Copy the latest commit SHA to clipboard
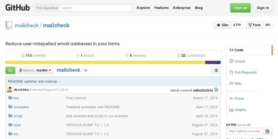Viewport: 278px width, 139px height. point(216,90)
